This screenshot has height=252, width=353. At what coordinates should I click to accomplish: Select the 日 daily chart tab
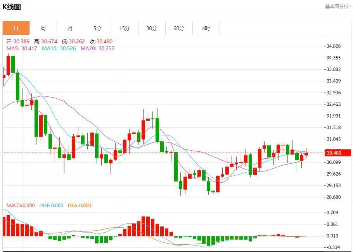16,28
